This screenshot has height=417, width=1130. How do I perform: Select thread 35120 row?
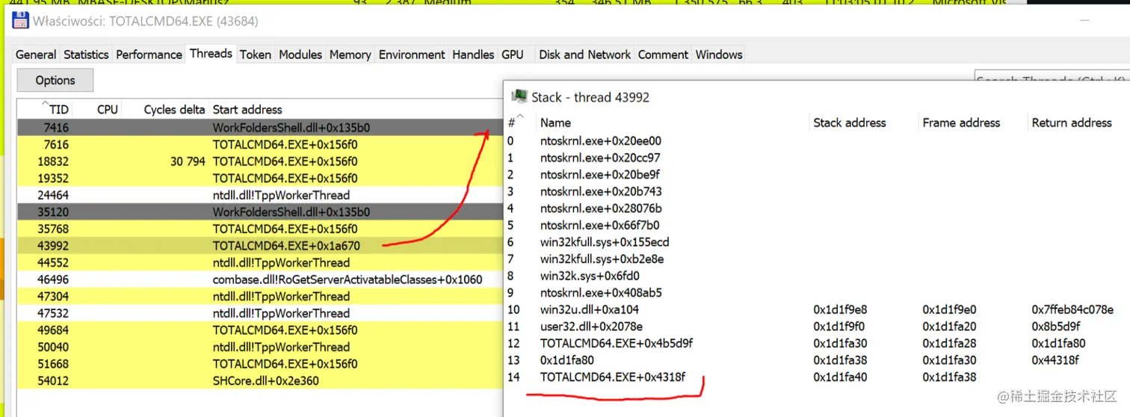pos(260,212)
